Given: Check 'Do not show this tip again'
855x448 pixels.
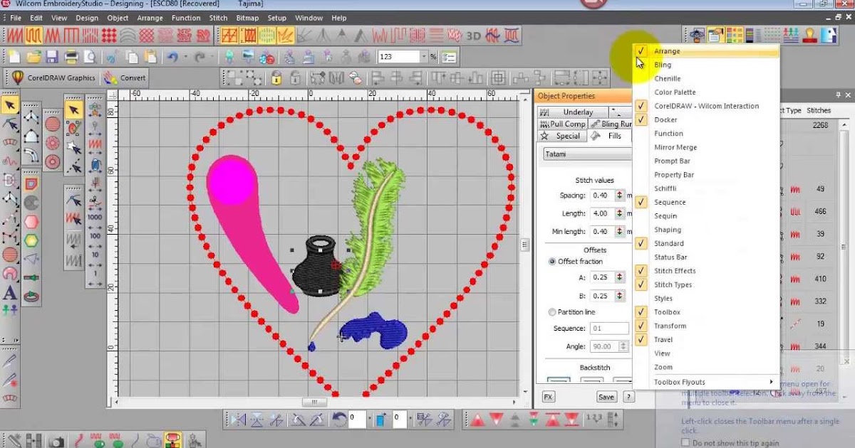Looking at the screenshot, I should coord(685,443).
